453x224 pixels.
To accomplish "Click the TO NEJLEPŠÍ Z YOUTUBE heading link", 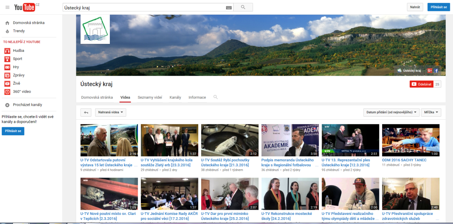I will (x=22, y=42).
